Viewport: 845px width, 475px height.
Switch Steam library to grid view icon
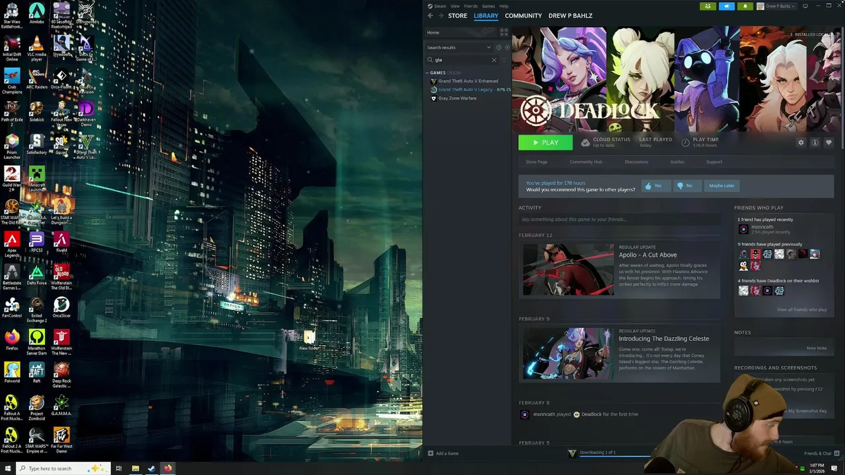pyautogui.click(x=504, y=32)
